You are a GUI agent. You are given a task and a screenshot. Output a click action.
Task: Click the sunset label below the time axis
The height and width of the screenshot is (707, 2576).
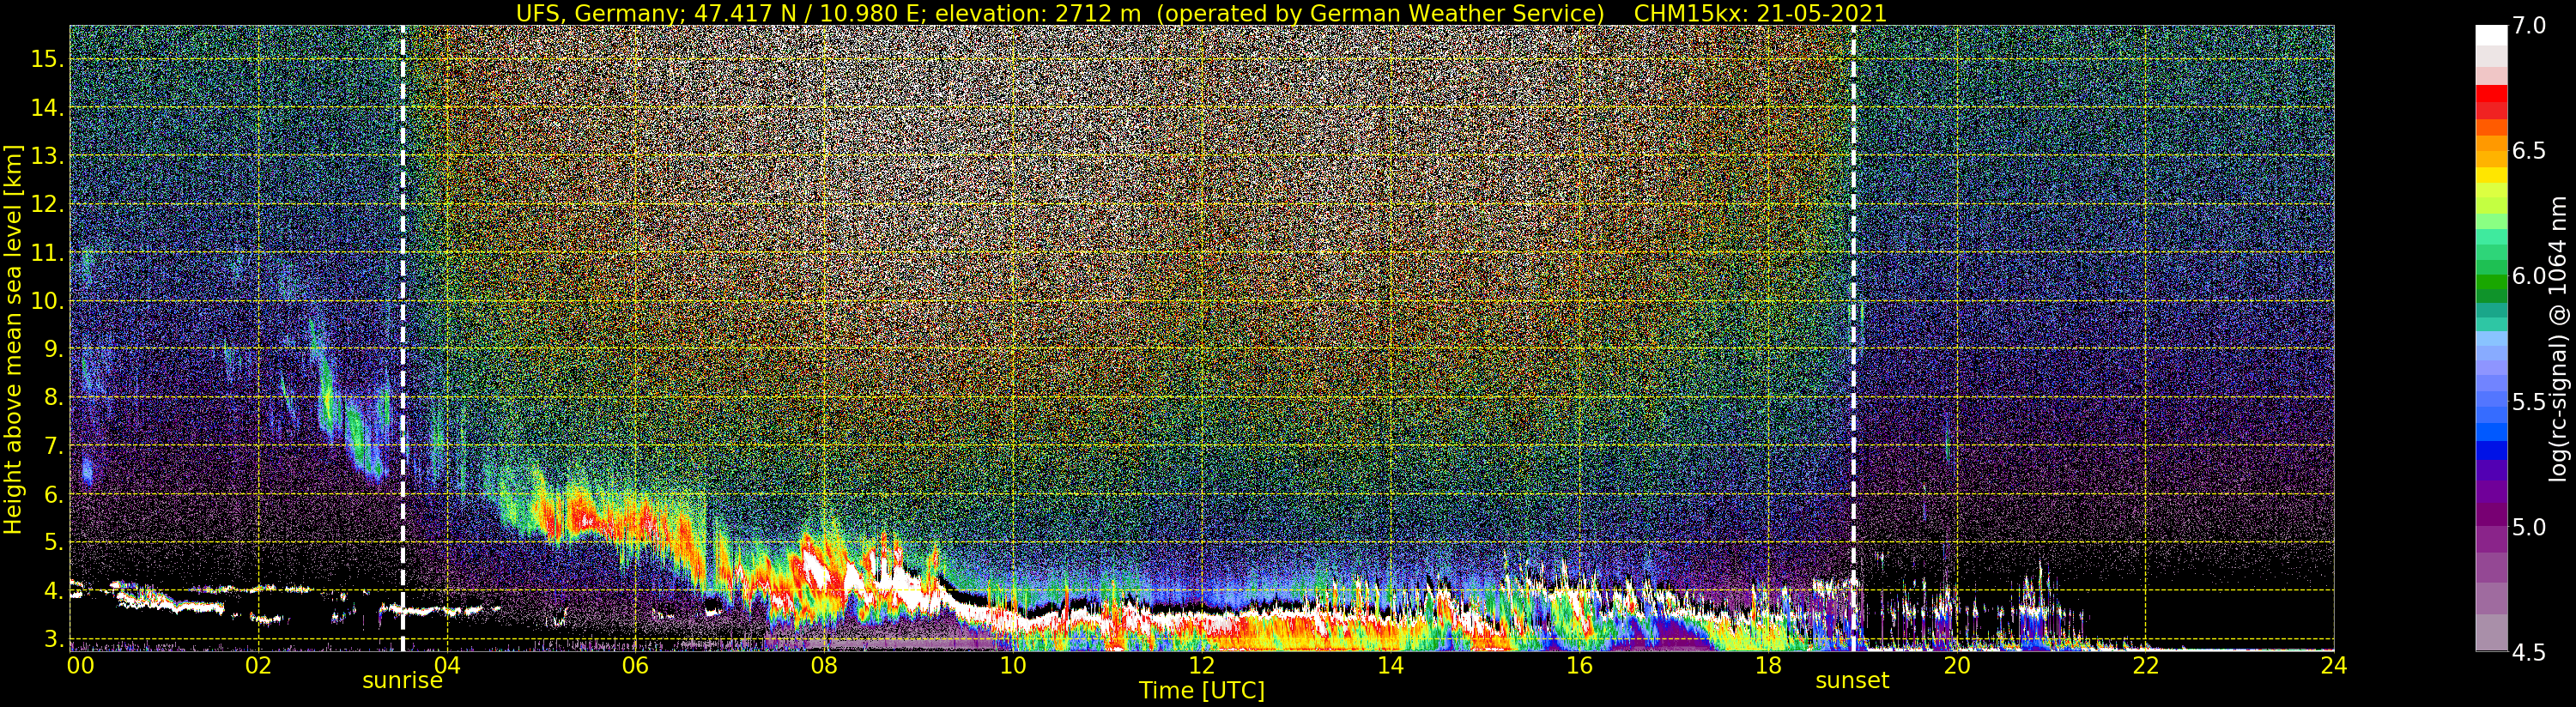1852,681
